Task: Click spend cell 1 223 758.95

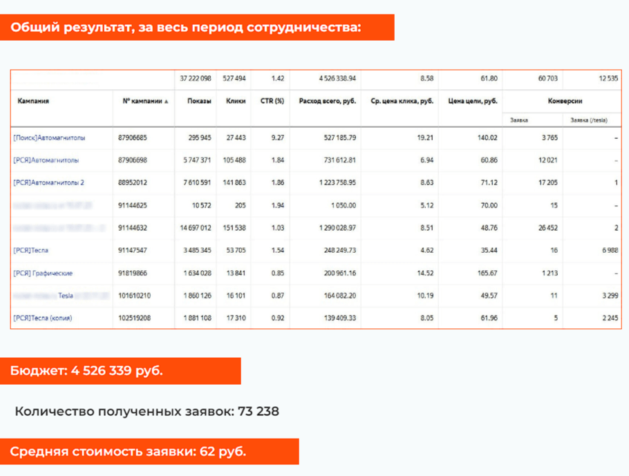Action: click(x=337, y=182)
